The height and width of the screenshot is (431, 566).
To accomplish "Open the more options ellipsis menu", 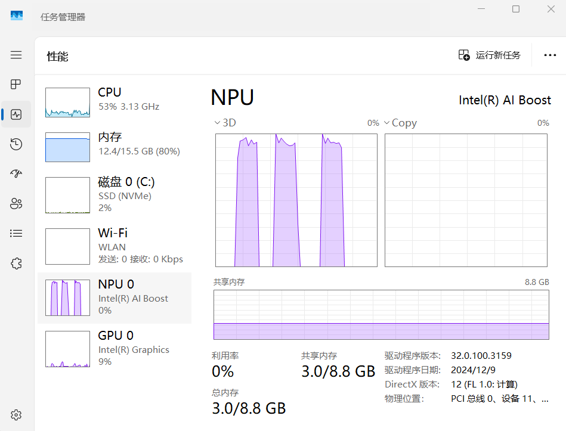I will click(550, 55).
